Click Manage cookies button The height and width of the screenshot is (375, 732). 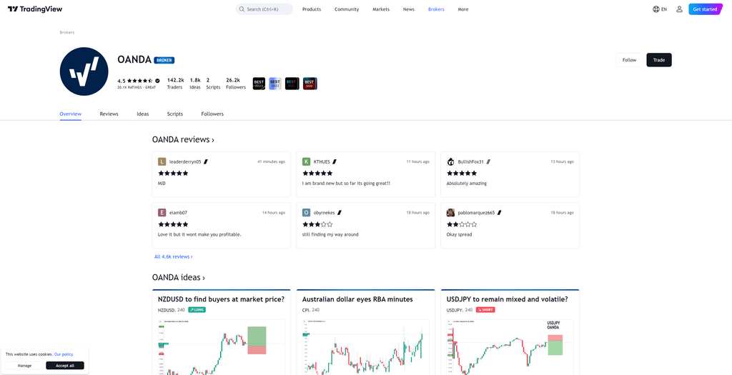tap(24, 366)
